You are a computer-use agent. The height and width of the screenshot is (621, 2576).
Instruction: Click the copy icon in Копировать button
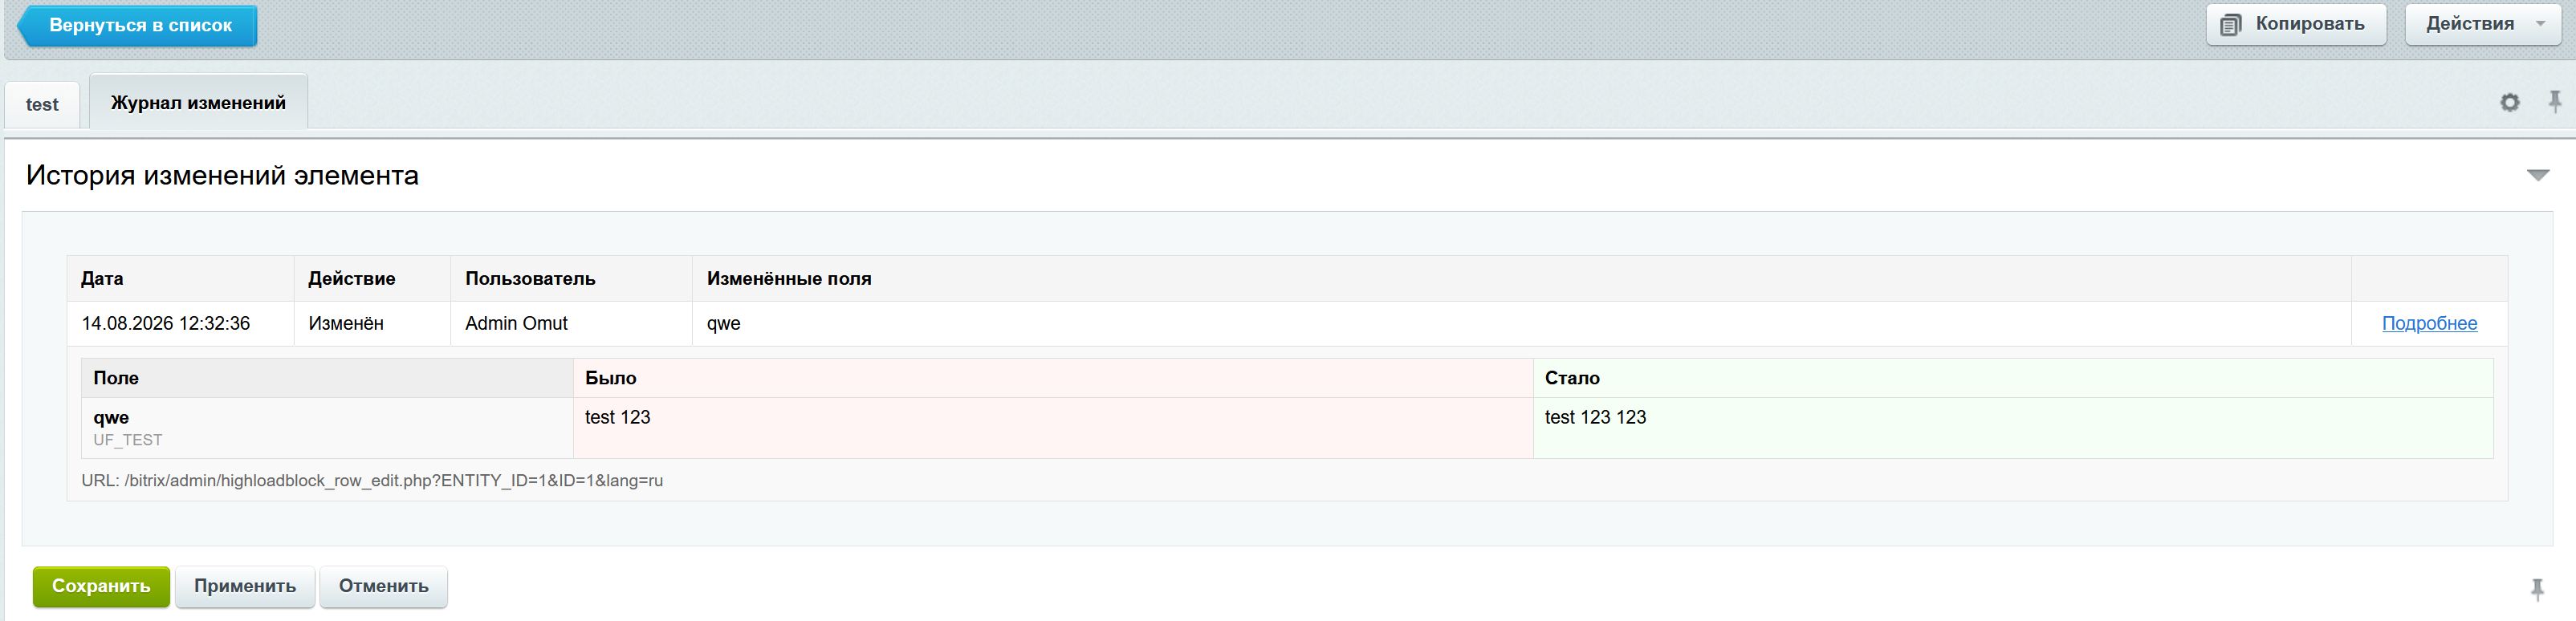pos(2230,25)
